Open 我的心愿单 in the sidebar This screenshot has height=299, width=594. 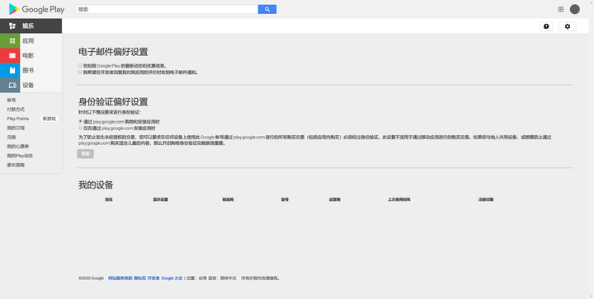pyautogui.click(x=18, y=147)
